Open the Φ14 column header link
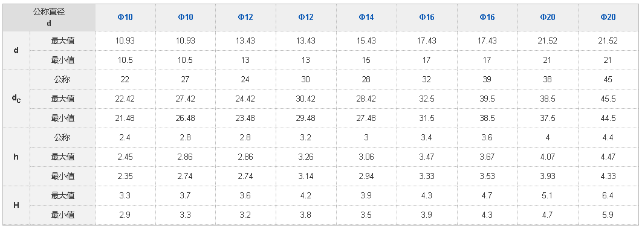 tap(366, 17)
